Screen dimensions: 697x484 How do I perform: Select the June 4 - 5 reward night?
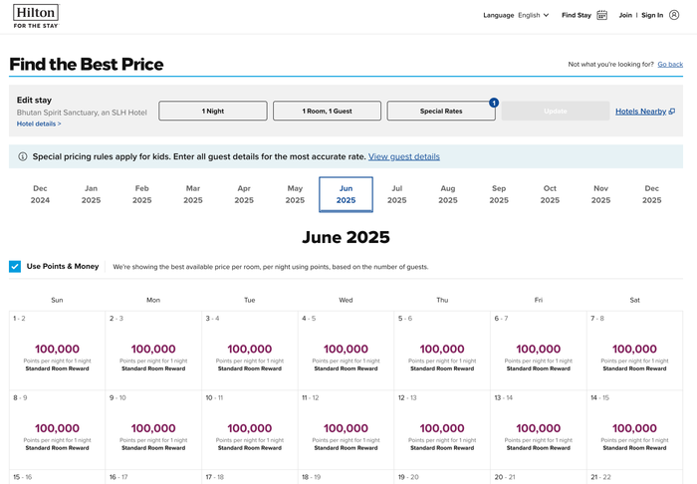346,351
